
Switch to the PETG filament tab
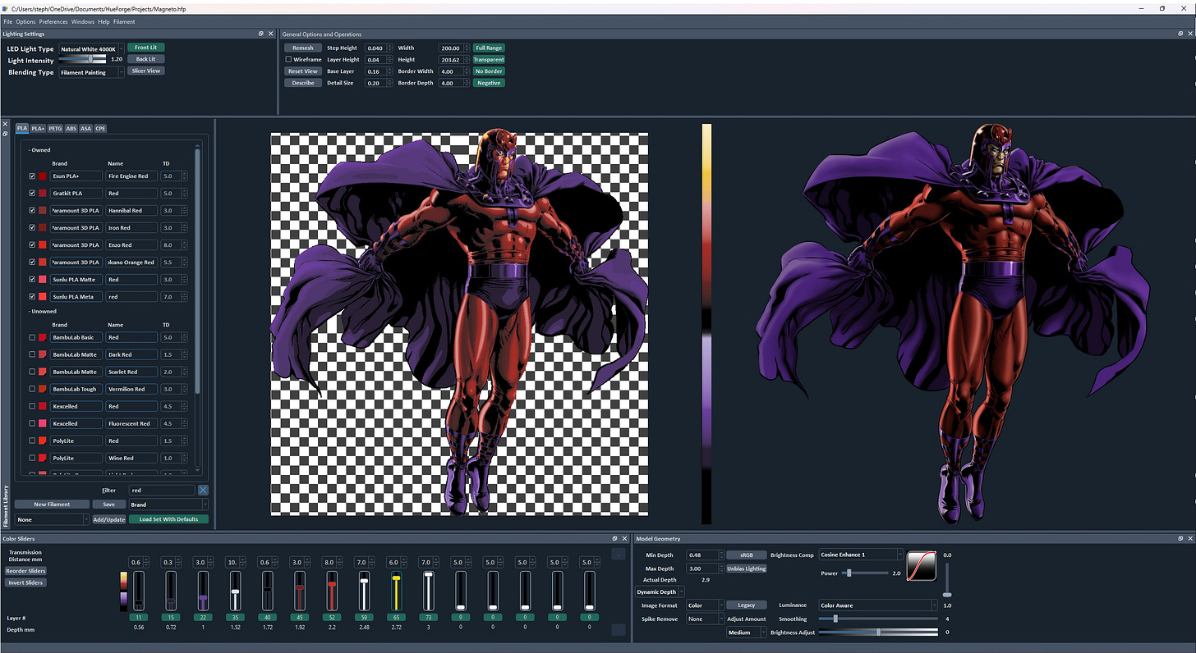point(55,129)
